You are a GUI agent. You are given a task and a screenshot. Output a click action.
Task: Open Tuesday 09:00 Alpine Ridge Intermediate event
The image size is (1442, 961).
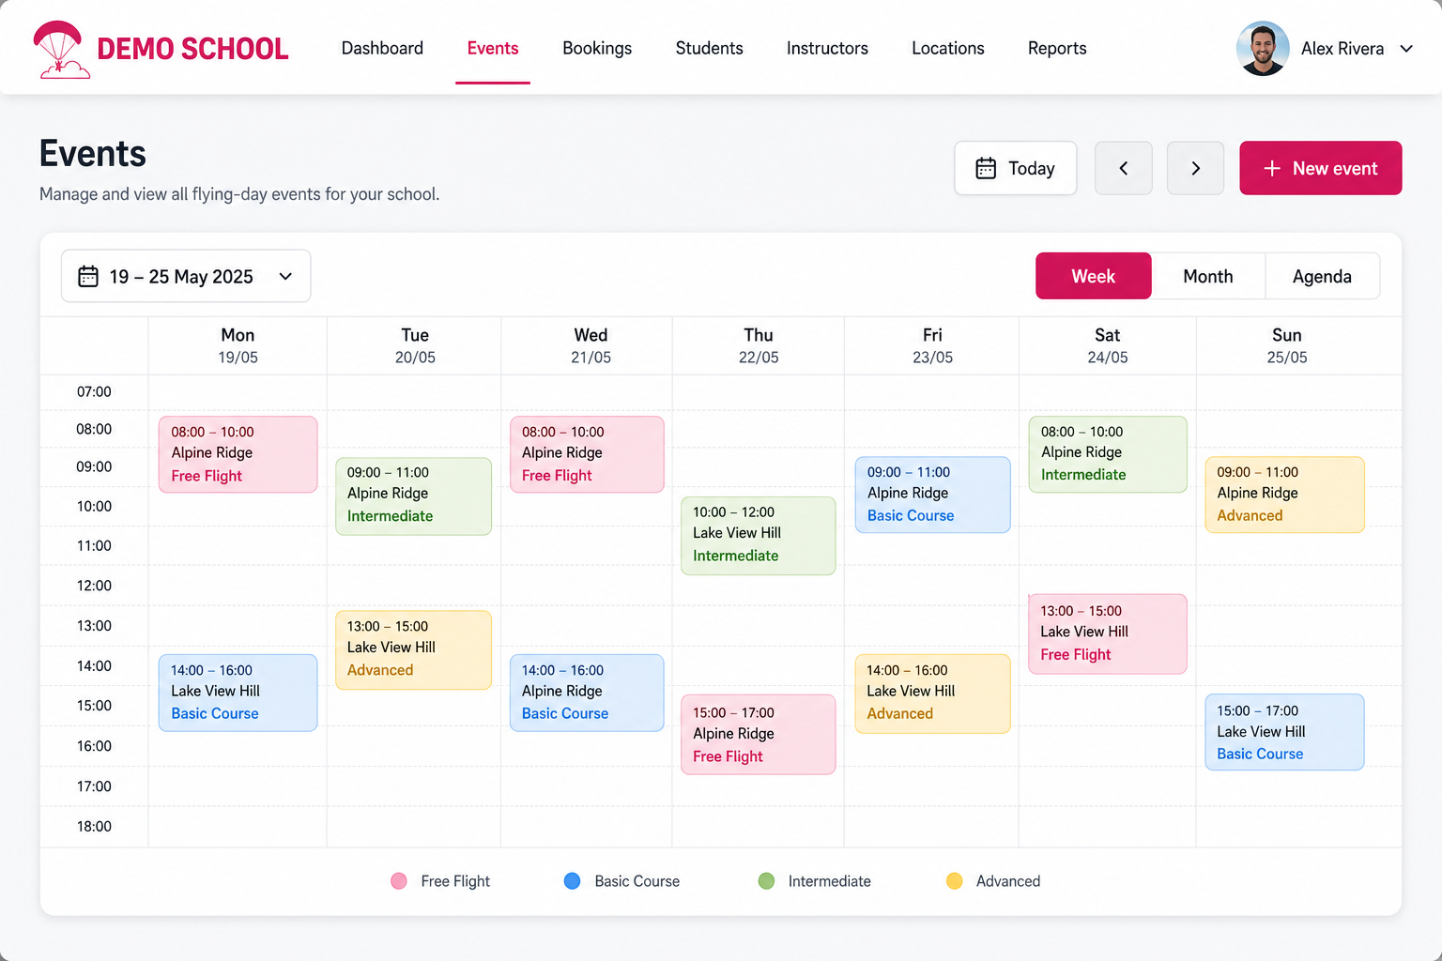[x=413, y=496]
